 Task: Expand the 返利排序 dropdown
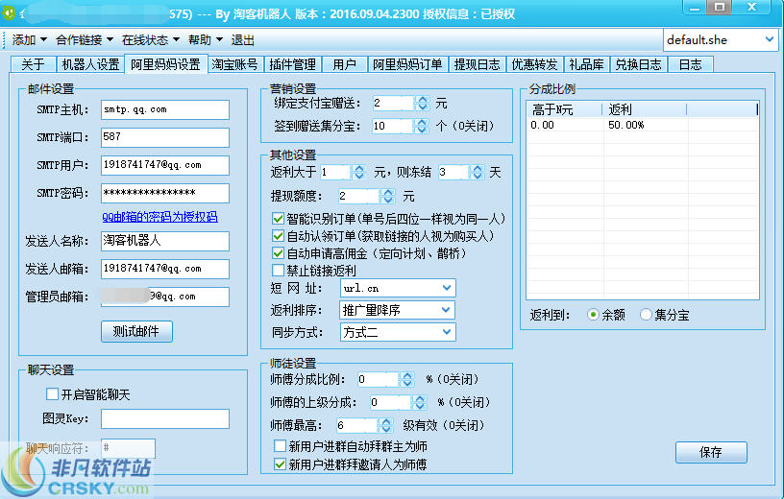[447, 310]
